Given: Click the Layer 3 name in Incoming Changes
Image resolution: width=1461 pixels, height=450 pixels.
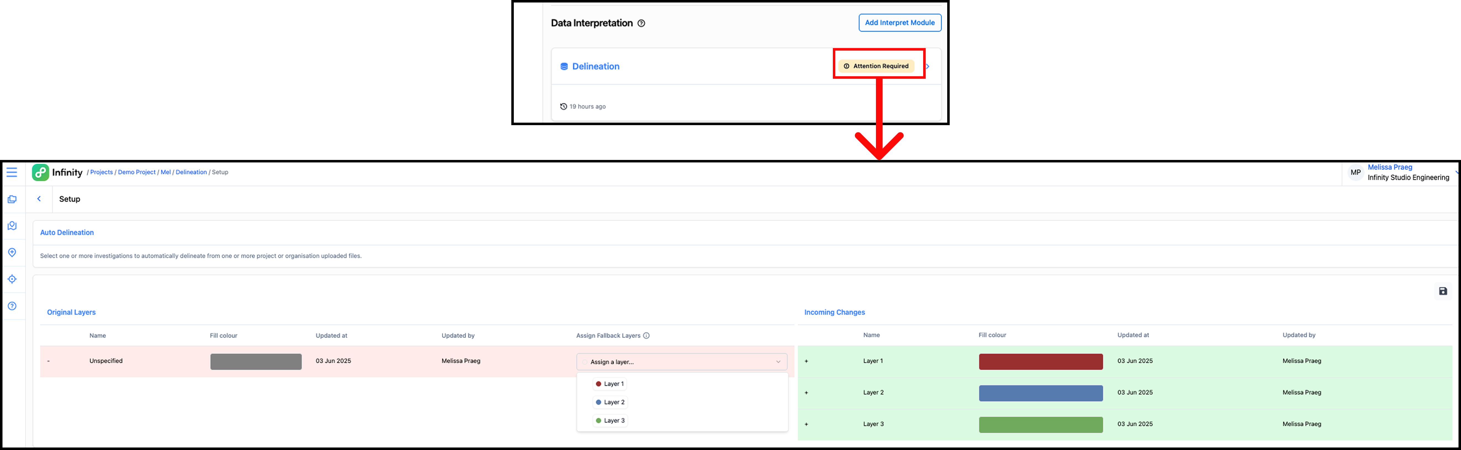Looking at the screenshot, I should tap(873, 425).
